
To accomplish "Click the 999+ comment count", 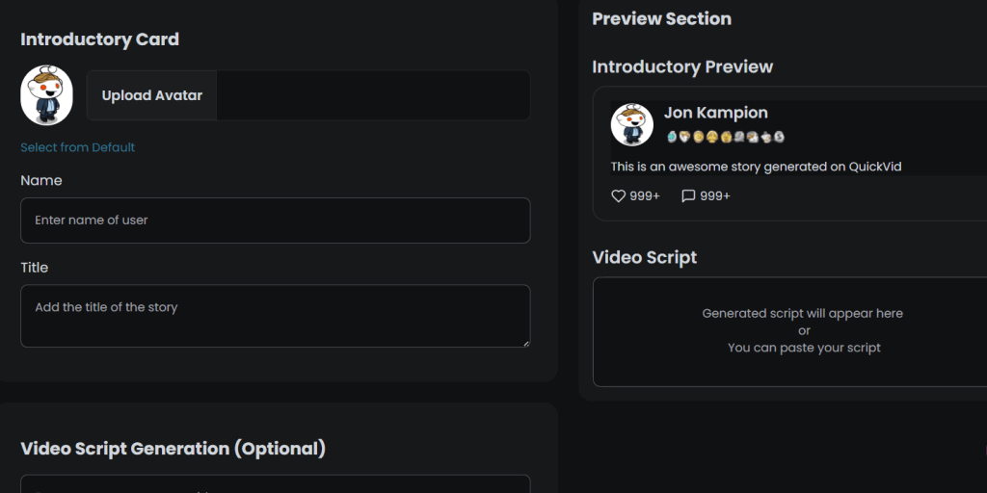I will coord(715,196).
